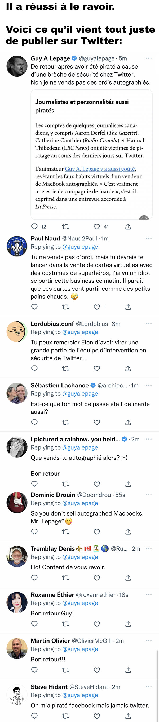This screenshot has height=722, width=159.
Task: Reply to Dominic Drouin's tweet
Action: pyautogui.click(x=34, y=532)
